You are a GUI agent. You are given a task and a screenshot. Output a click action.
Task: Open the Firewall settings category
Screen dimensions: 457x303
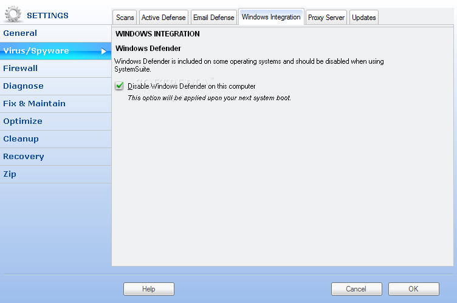55,69
